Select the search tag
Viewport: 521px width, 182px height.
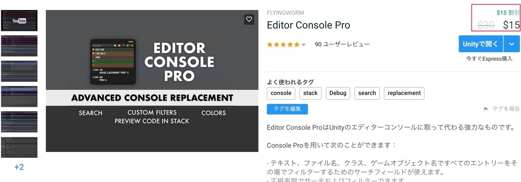367,93
